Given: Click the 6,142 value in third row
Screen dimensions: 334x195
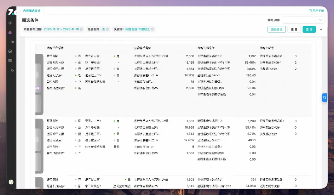Looking at the screenshot, I should [x=190, y=186].
